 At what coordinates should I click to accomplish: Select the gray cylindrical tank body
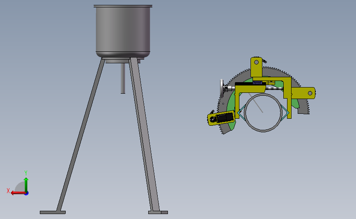click(123, 31)
